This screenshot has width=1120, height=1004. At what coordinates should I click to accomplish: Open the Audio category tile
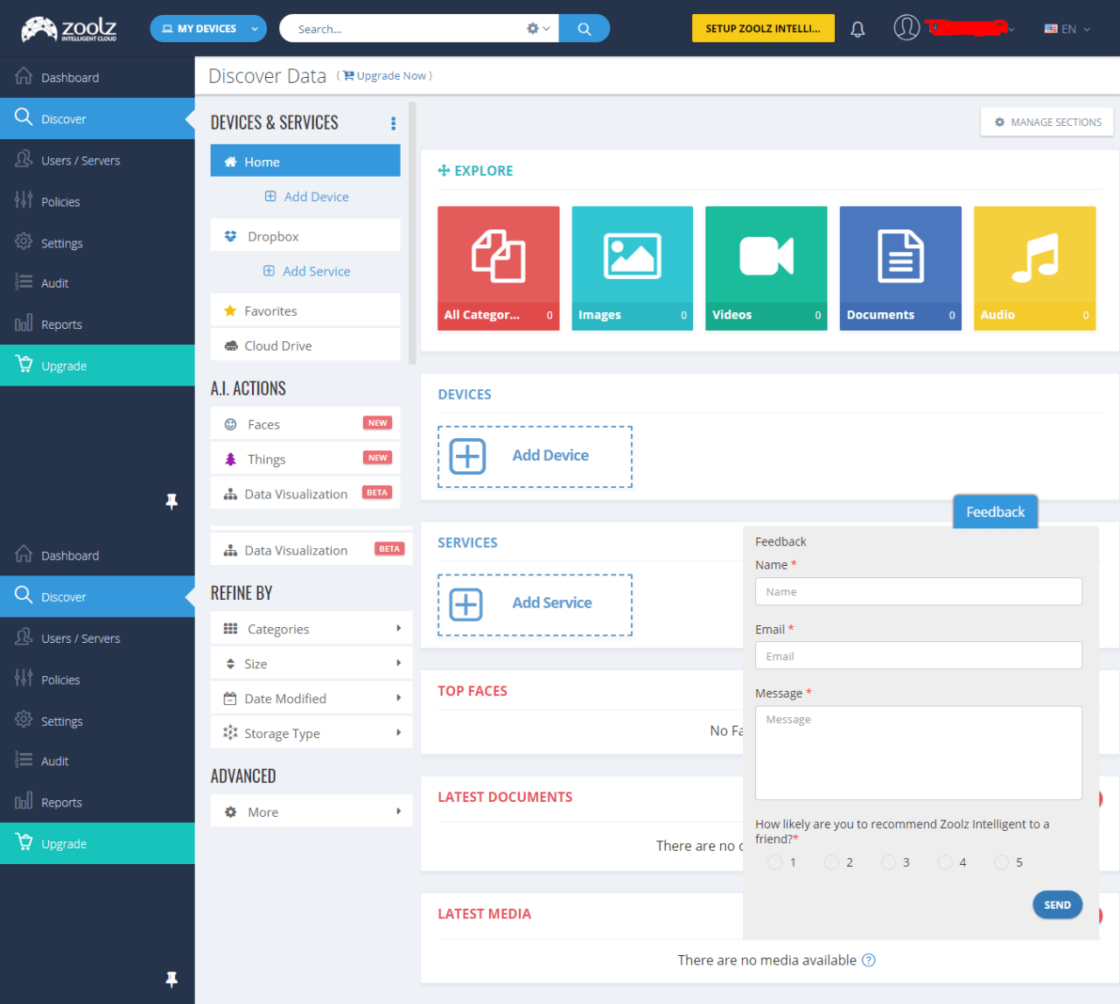[x=1033, y=268]
